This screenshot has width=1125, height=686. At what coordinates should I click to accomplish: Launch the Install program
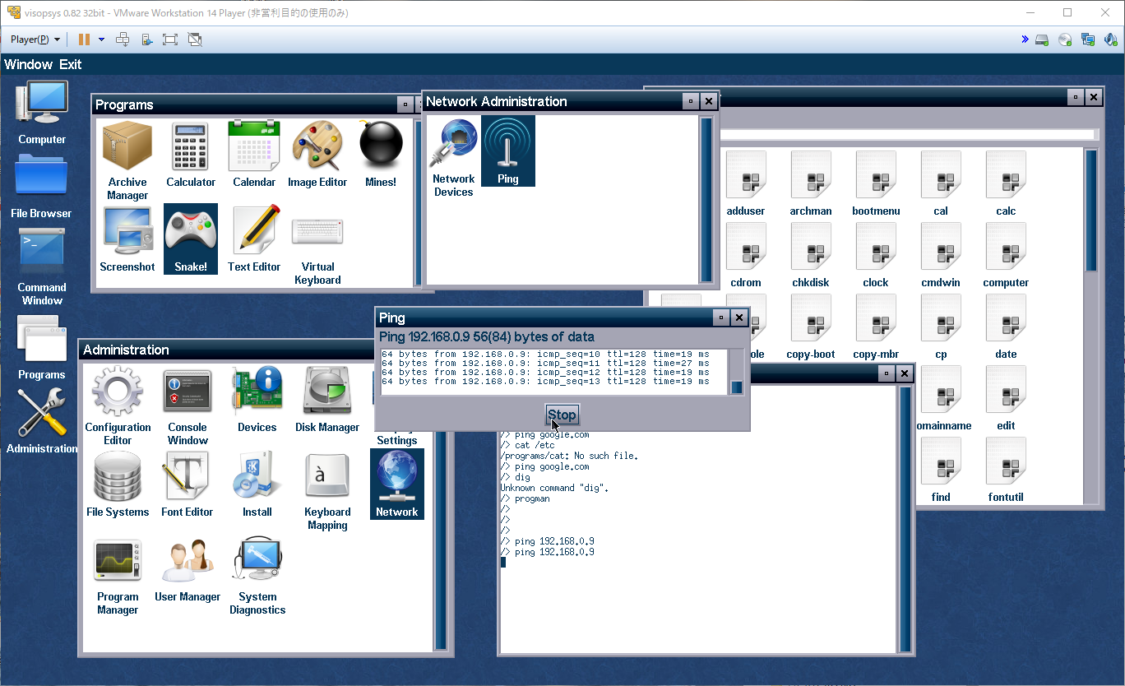point(257,484)
